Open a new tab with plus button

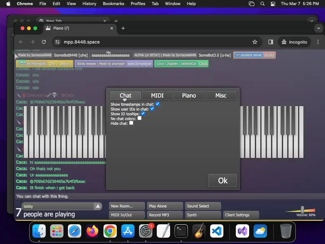(x=123, y=28)
